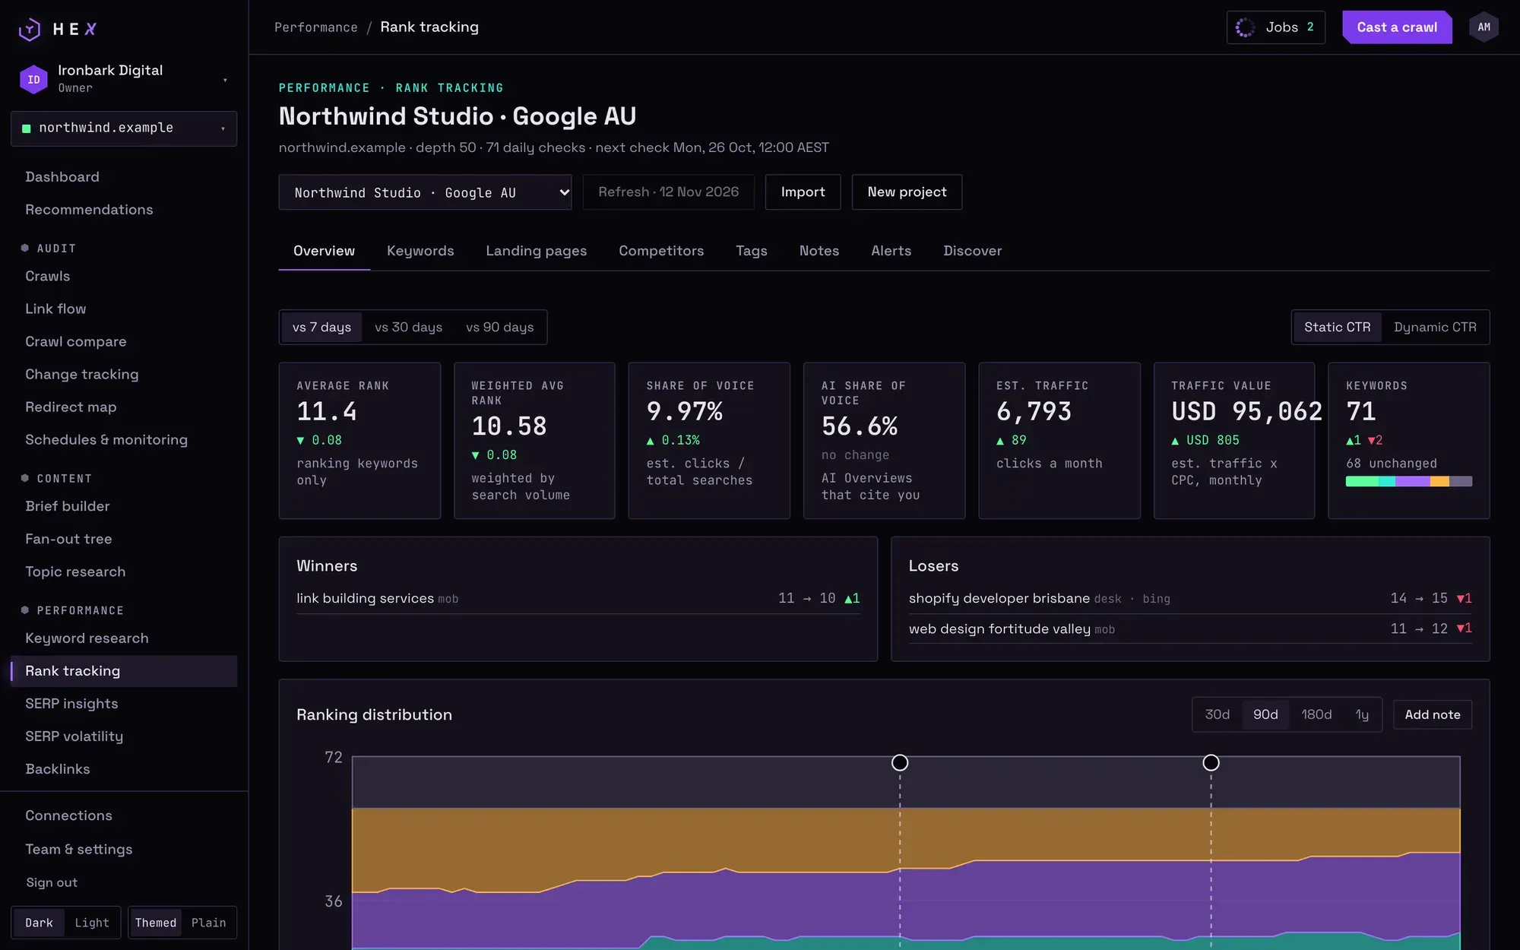The height and width of the screenshot is (950, 1520).
Task: Open the AM user avatar menu
Action: click(x=1484, y=27)
